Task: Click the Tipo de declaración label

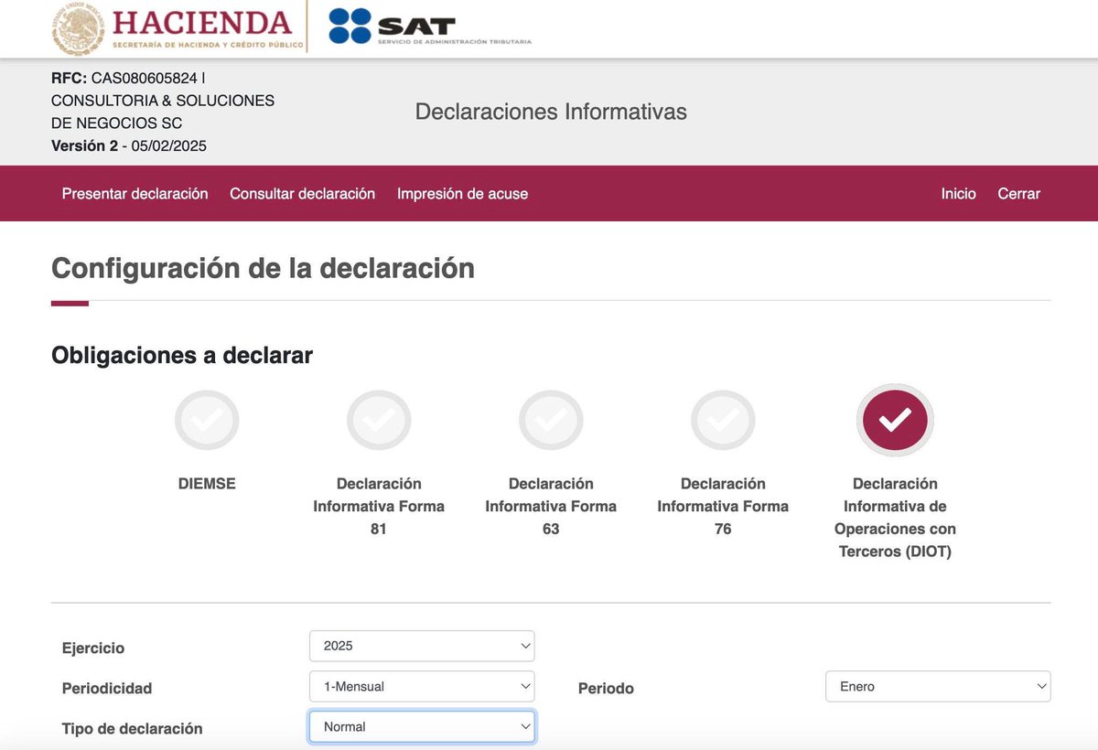Action: click(132, 729)
